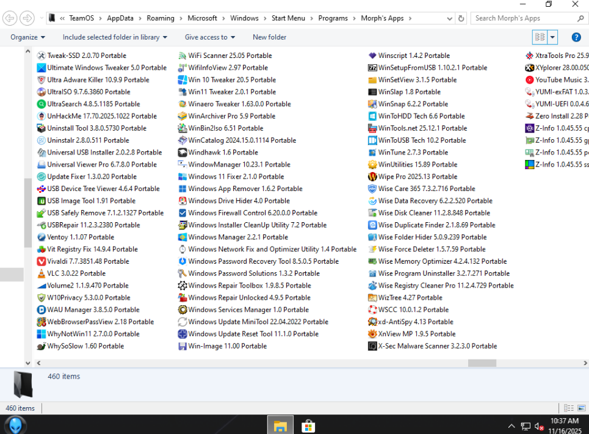
Task: Click the Windows Repair Toolbox 1.9.8.5 icon
Action: [x=182, y=286]
